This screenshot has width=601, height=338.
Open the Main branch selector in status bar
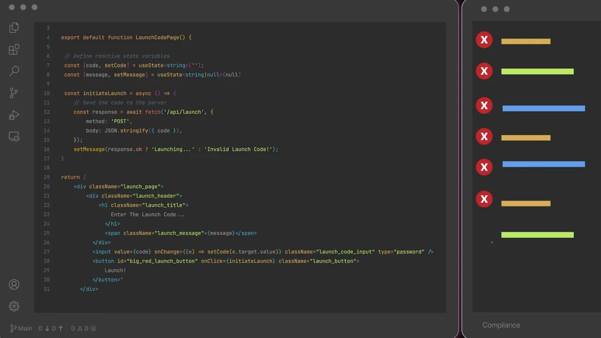point(22,329)
